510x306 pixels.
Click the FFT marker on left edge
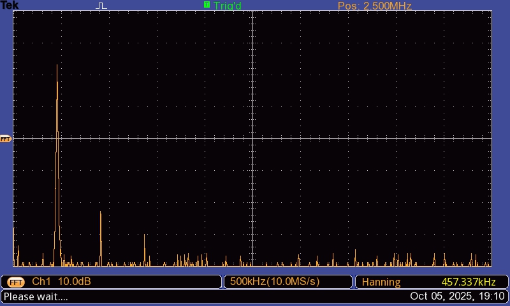point(6,138)
